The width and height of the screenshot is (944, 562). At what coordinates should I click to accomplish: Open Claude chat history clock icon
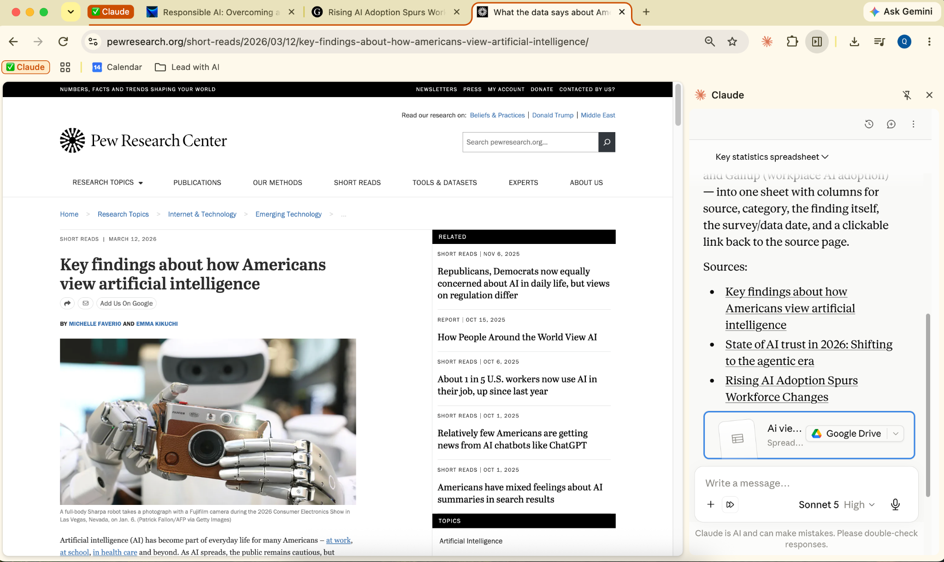pos(869,124)
